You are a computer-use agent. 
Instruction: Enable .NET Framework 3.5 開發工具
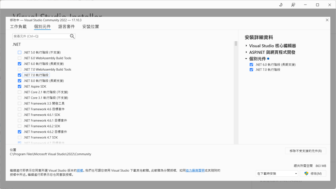click(x=20, y=103)
